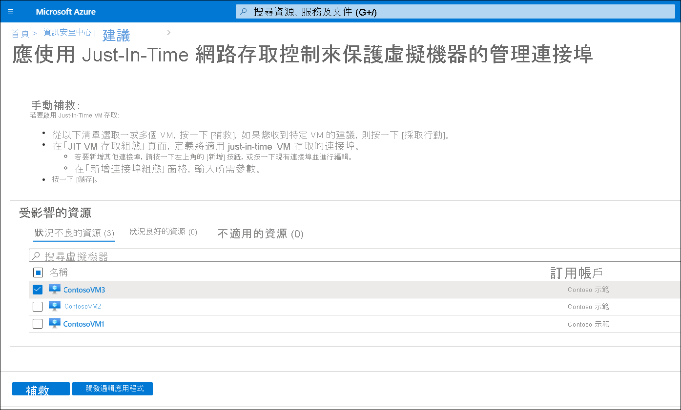Open 資訊安全中心 breadcrumb link
Image resolution: width=681 pixels, height=410 pixels.
pyautogui.click(x=67, y=33)
